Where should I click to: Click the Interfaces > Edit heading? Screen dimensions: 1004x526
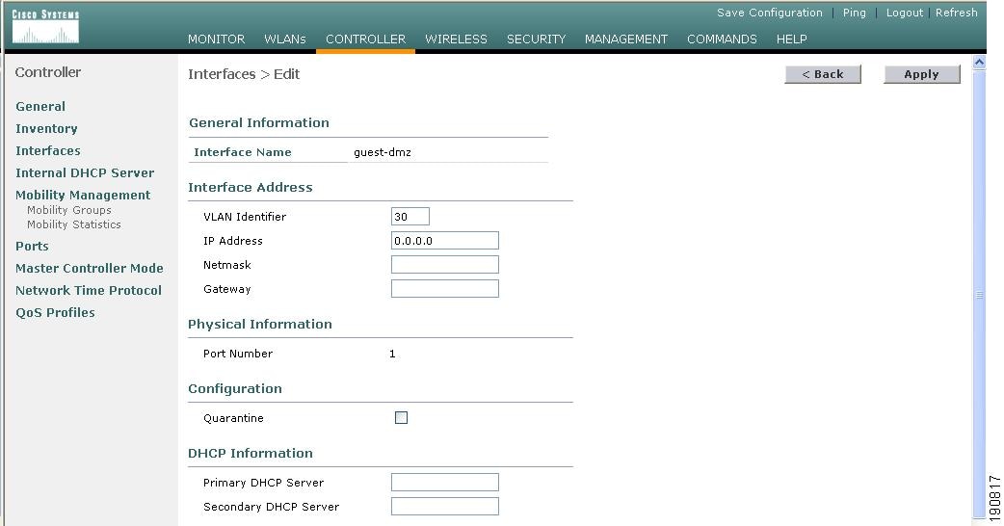click(244, 74)
